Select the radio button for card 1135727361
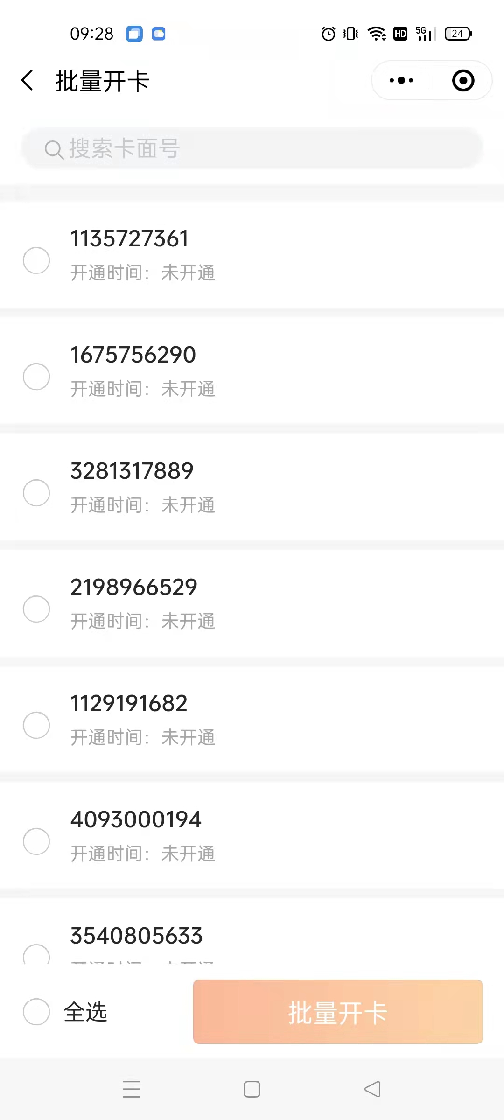This screenshot has height=1120, width=504. (36, 260)
